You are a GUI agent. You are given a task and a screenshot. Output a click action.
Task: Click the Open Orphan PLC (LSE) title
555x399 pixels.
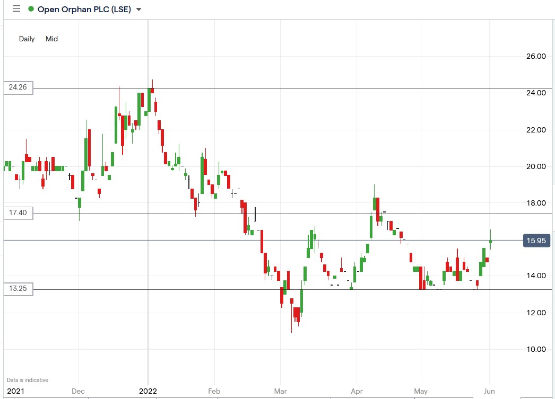click(x=85, y=10)
